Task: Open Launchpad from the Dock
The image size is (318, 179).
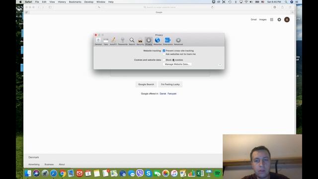Action: click(x=45, y=174)
